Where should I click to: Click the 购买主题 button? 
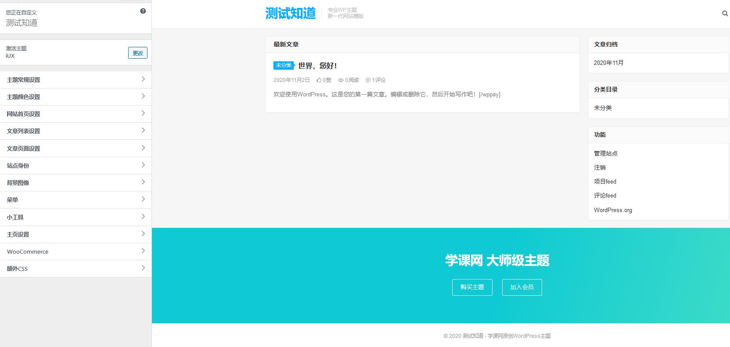pos(472,287)
